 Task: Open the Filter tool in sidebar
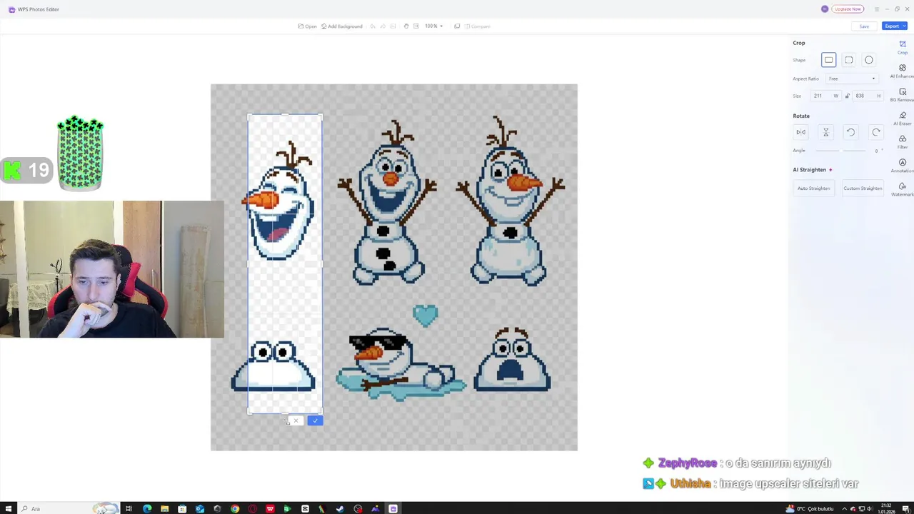click(903, 142)
